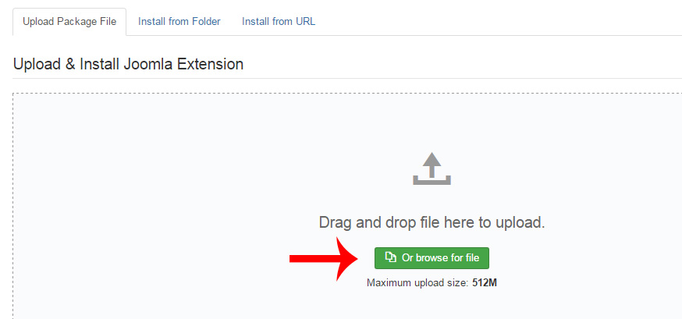Image resolution: width=682 pixels, height=319 pixels.
Task: Click the tray base of the upload icon
Action: coord(432,182)
